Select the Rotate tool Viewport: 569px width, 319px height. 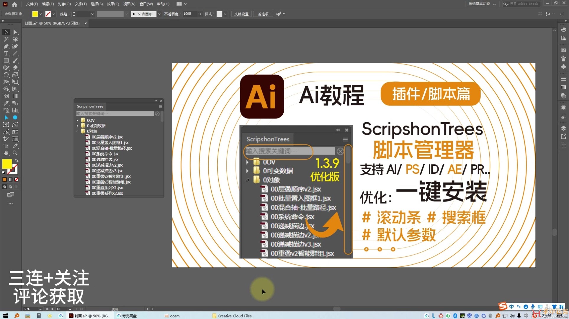[6, 75]
